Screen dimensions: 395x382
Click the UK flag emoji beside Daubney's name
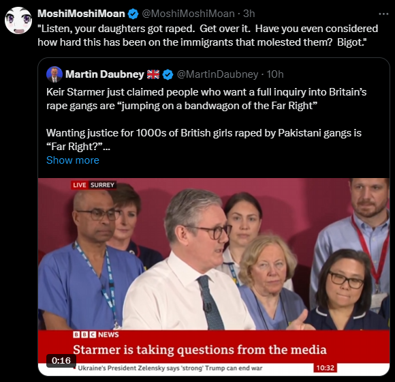[x=153, y=74]
